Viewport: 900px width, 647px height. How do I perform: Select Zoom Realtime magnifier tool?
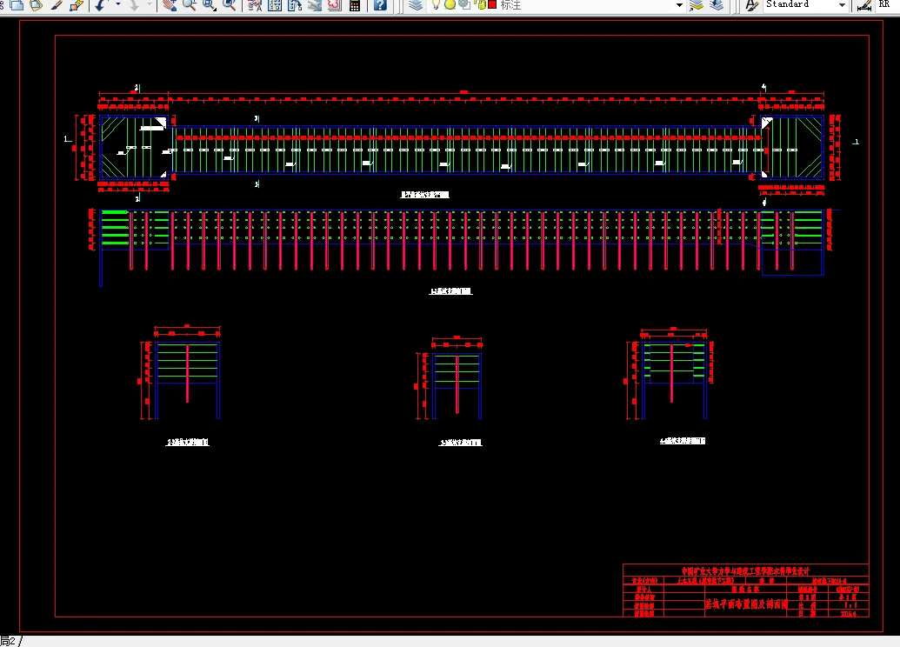click(x=189, y=5)
